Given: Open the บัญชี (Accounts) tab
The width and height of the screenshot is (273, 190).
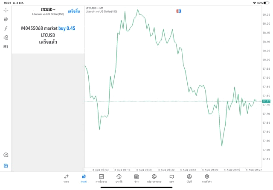Looking at the screenshot, I should click(x=189, y=179).
